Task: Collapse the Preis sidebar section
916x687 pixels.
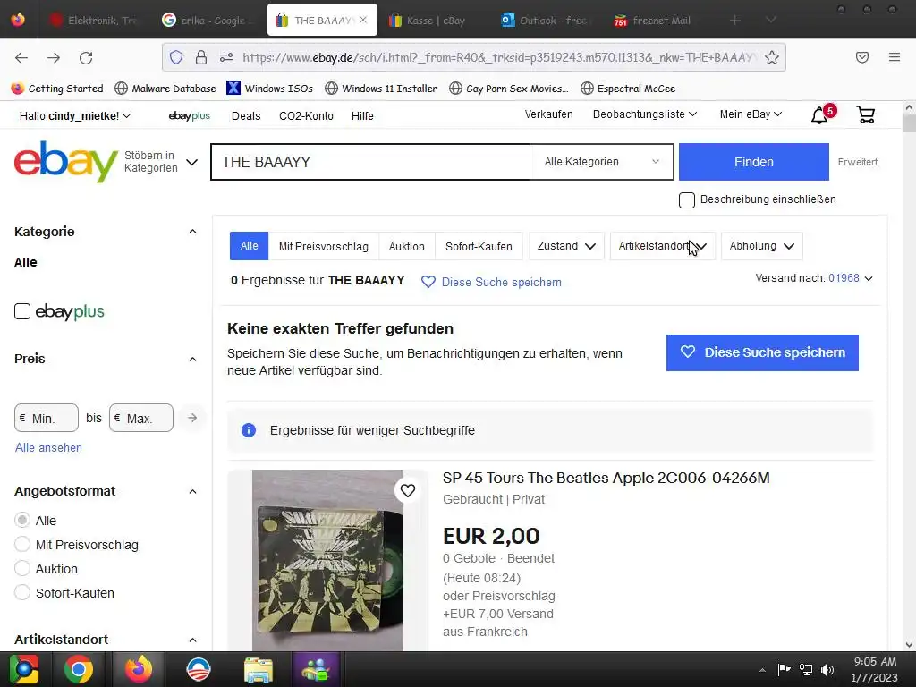Action: pyautogui.click(x=192, y=359)
